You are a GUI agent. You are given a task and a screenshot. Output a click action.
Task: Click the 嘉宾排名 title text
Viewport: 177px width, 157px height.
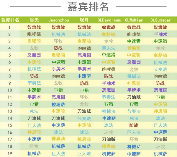[88, 7]
